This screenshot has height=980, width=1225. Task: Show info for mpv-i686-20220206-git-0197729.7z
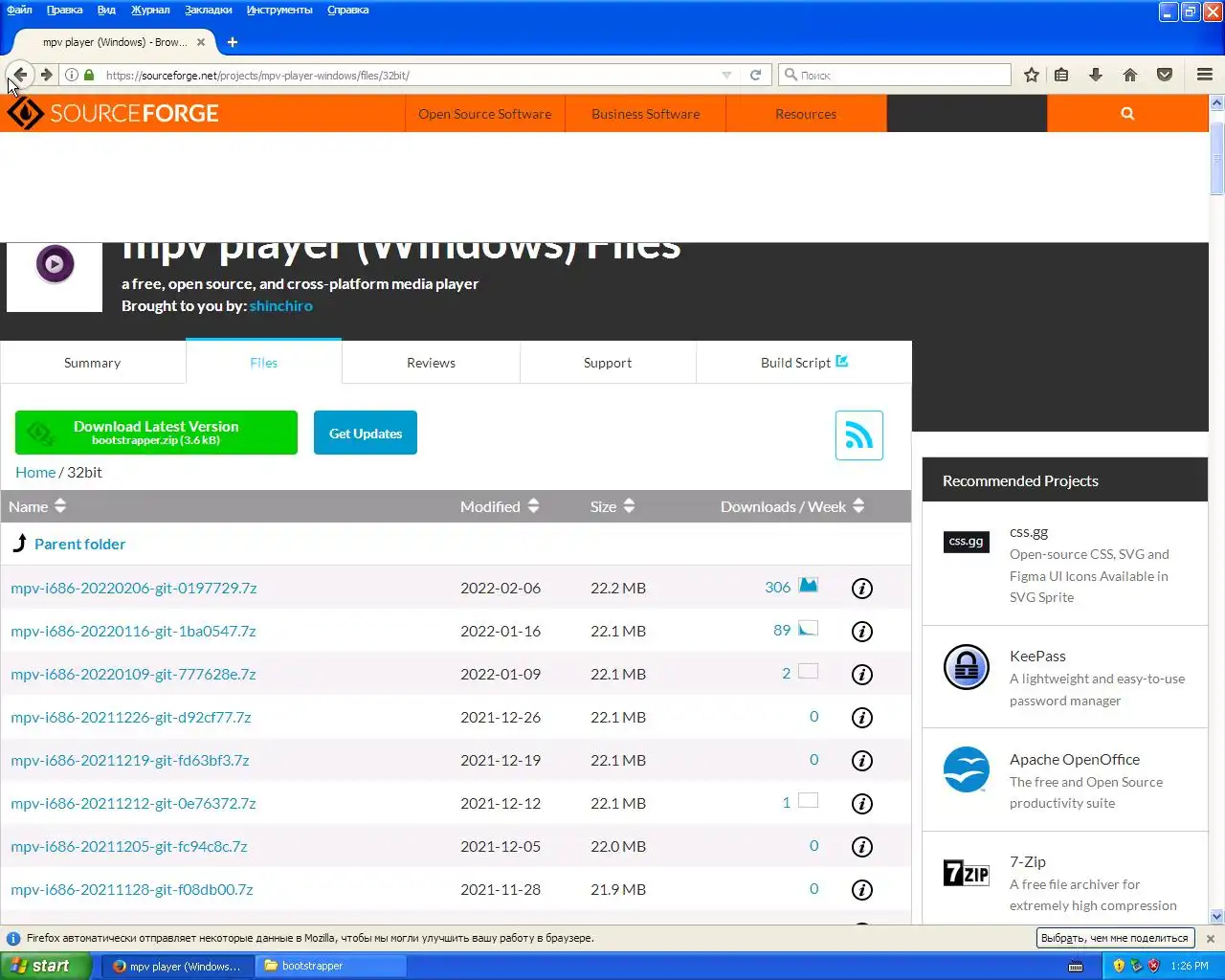point(862,589)
